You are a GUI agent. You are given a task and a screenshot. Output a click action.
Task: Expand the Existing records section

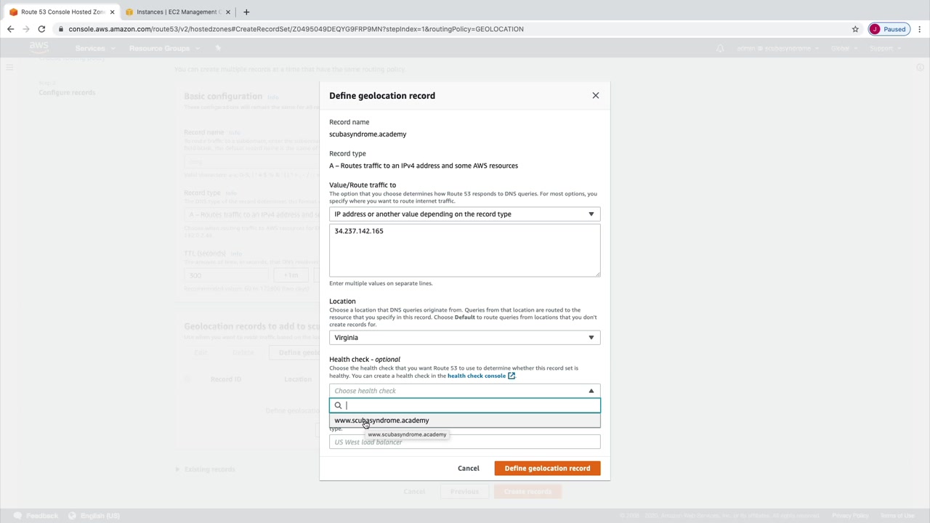205,469
